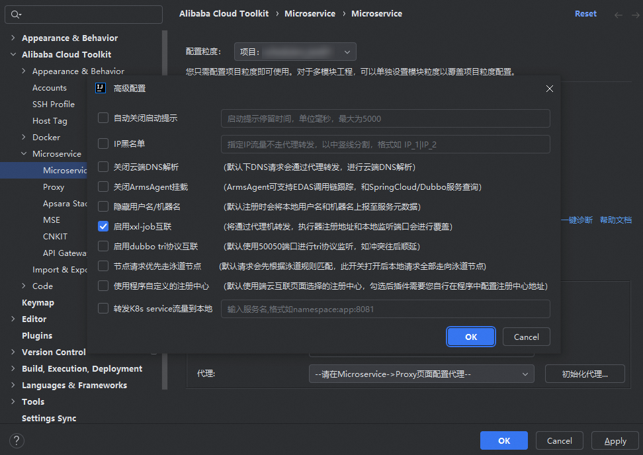
Task: Click OK in the Settings window
Action: pos(504,440)
